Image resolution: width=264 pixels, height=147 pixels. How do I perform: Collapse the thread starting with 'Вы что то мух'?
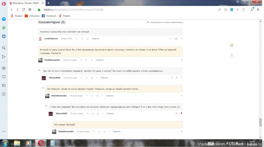coord(39,71)
